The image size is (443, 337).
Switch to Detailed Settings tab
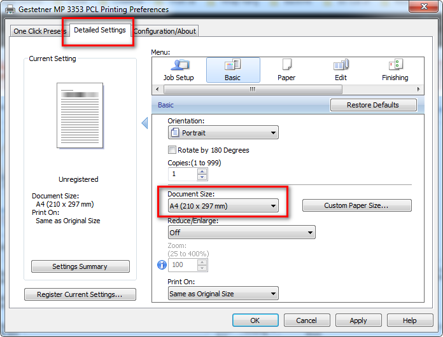tap(100, 30)
